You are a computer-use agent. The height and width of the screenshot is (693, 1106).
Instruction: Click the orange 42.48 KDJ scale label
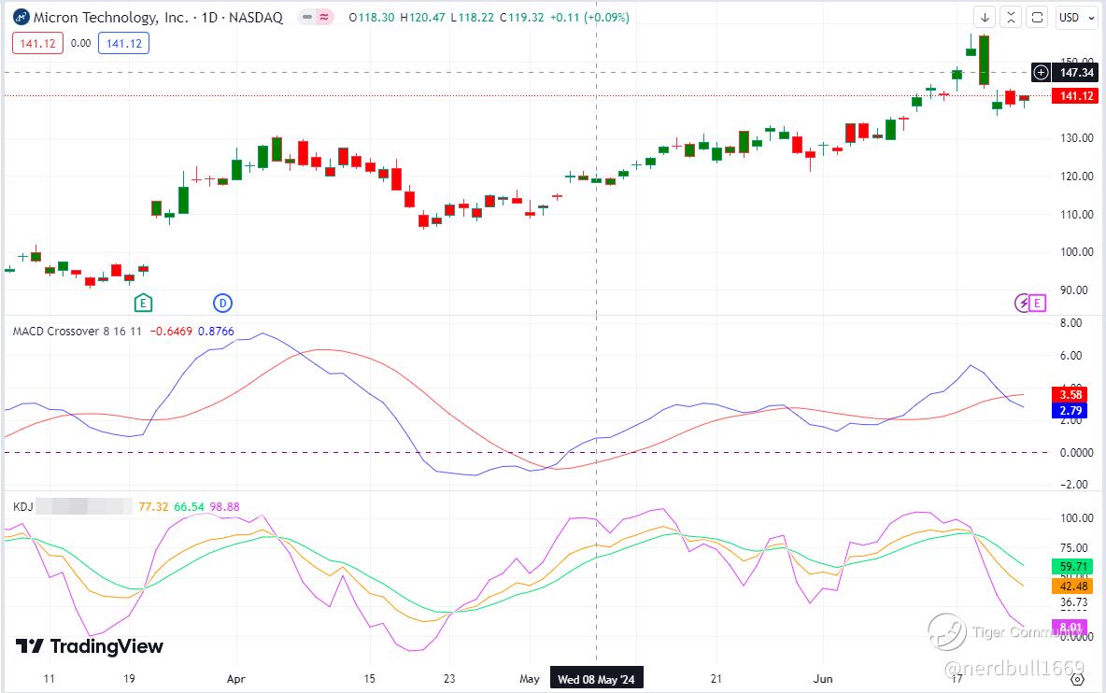[1072, 586]
